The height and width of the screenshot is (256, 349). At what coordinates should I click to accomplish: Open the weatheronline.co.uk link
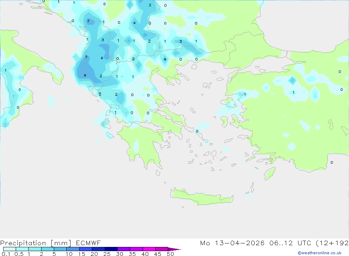click(320, 253)
